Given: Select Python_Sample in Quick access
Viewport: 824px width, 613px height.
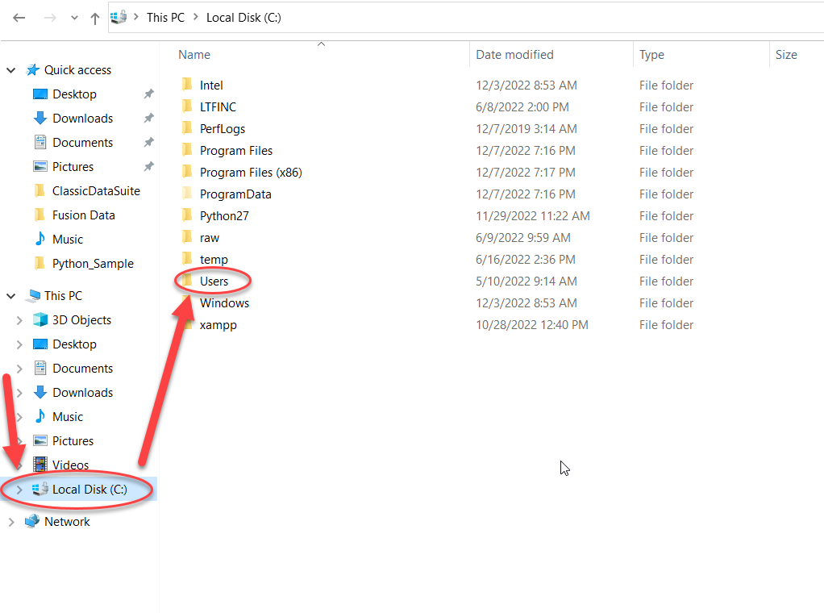Looking at the screenshot, I should pyautogui.click(x=93, y=264).
